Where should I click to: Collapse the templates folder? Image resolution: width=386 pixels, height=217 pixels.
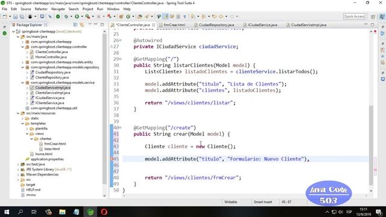tap(23, 124)
